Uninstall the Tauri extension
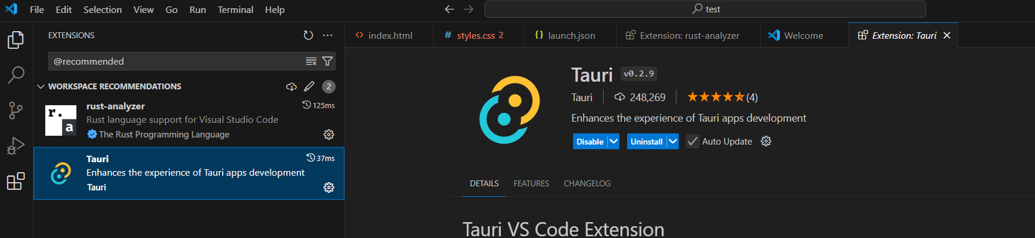The height and width of the screenshot is (238, 1035). [x=647, y=142]
